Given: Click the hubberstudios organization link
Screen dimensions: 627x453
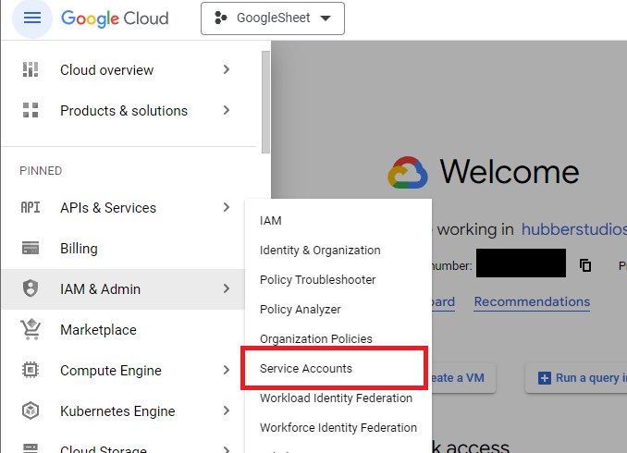Looking at the screenshot, I should click(x=573, y=229).
